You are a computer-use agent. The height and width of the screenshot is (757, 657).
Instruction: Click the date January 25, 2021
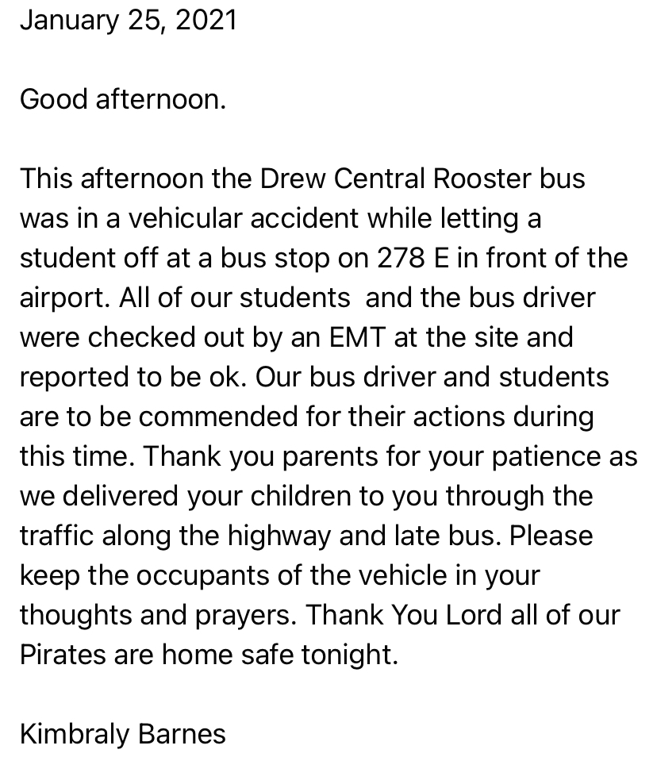[128, 20]
